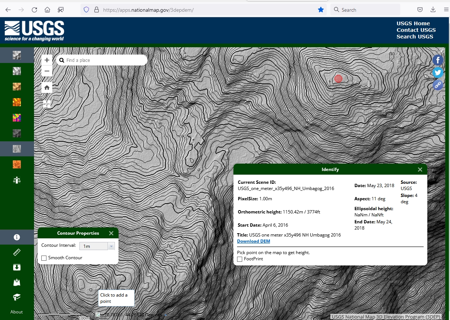This screenshot has width=450, height=320.
Task: Click the Download DEM link
Action: [x=254, y=241]
